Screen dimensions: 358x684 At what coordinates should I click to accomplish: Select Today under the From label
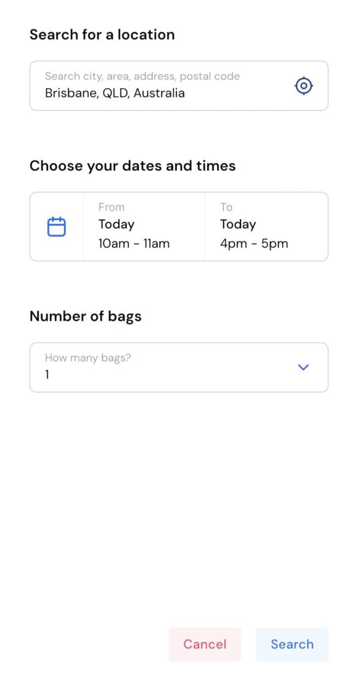116,224
